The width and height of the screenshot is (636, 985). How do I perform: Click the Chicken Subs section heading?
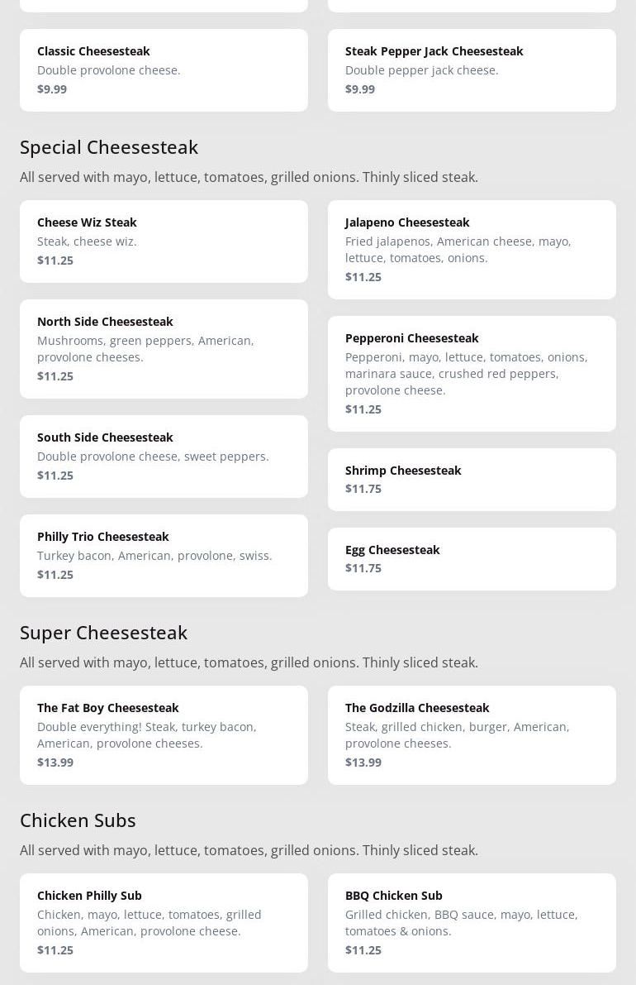pos(78,820)
